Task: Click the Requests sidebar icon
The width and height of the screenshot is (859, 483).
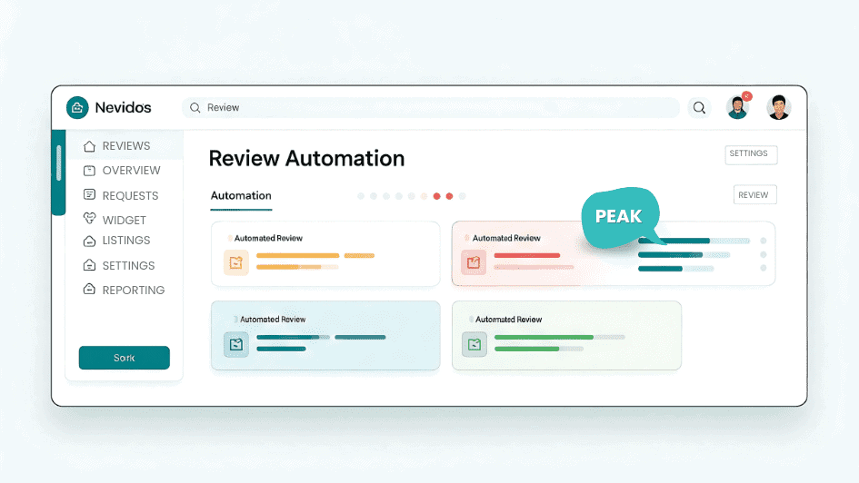Action: (x=89, y=194)
